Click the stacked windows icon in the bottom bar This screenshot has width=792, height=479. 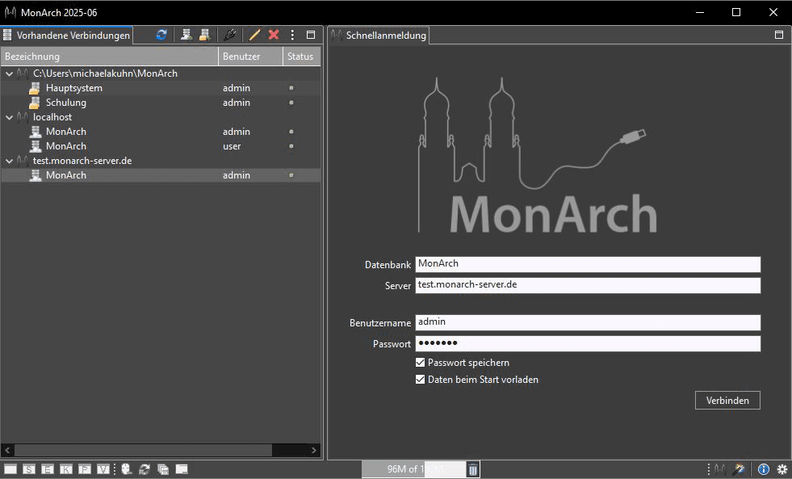163,469
